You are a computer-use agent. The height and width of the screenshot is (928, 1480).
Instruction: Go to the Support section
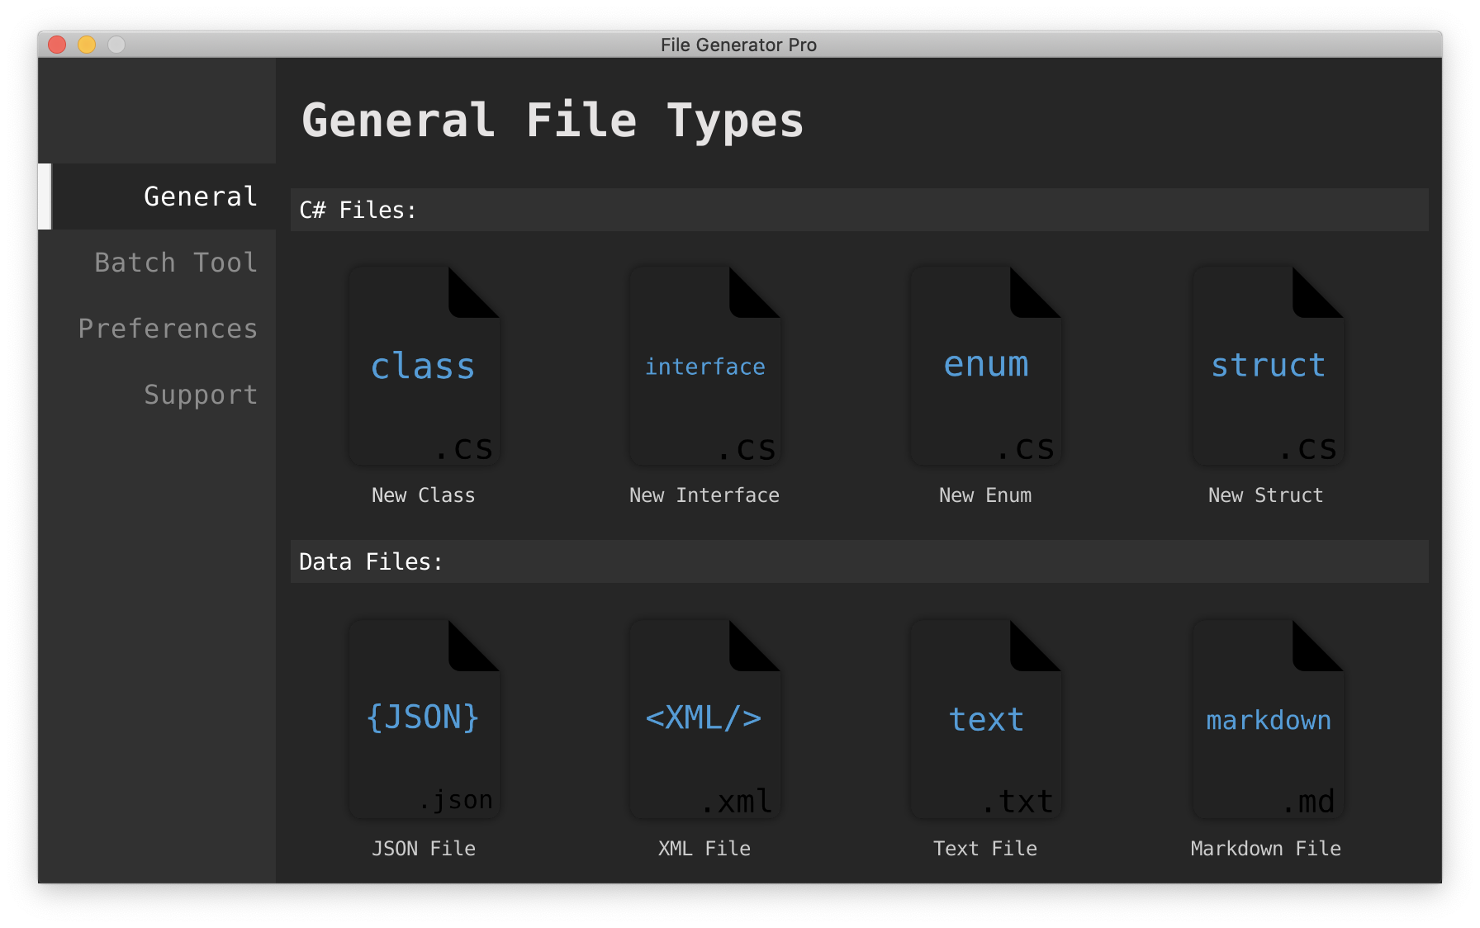157,395
